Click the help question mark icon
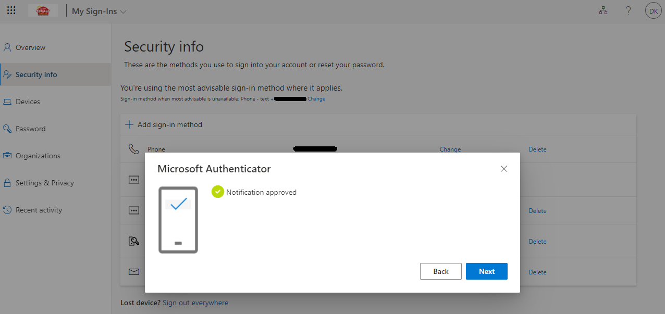The width and height of the screenshot is (665, 314). [x=629, y=10]
